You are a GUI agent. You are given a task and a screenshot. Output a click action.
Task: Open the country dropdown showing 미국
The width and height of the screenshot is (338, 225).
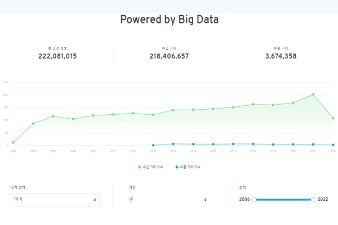coord(55,200)
